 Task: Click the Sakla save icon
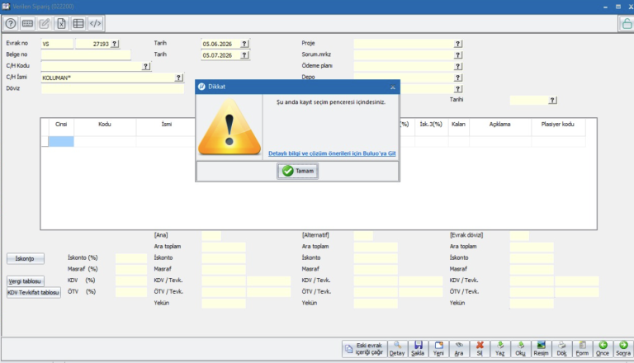click(418, 349)
